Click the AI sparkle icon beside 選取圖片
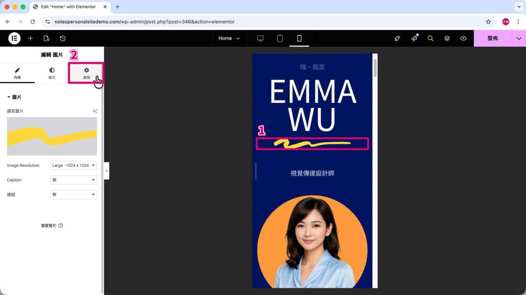Image resolution: width=526 pixels, height=295 pixels. (x=95, y=111)
